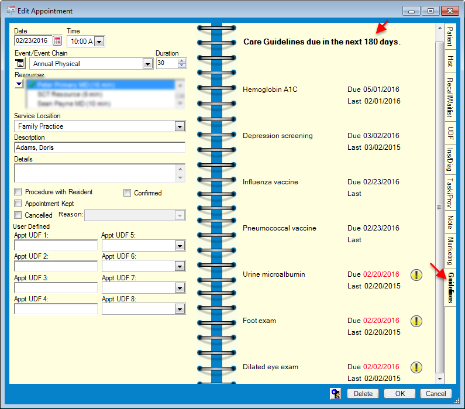The width and height of the screenshot is (465, 409).
Task: Click the Appt UDF 2 input field
Action: (x=56, y=266)
